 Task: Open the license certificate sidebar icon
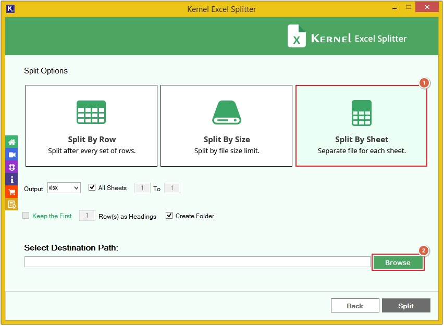click(11, 204)
